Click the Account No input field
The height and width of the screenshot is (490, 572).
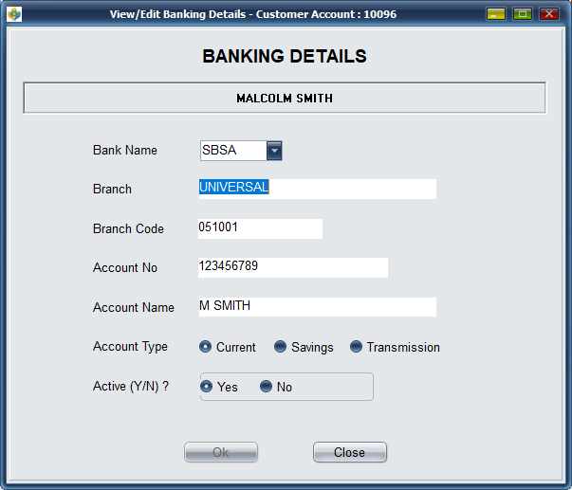pyautogui.click(x=292, y=267)
